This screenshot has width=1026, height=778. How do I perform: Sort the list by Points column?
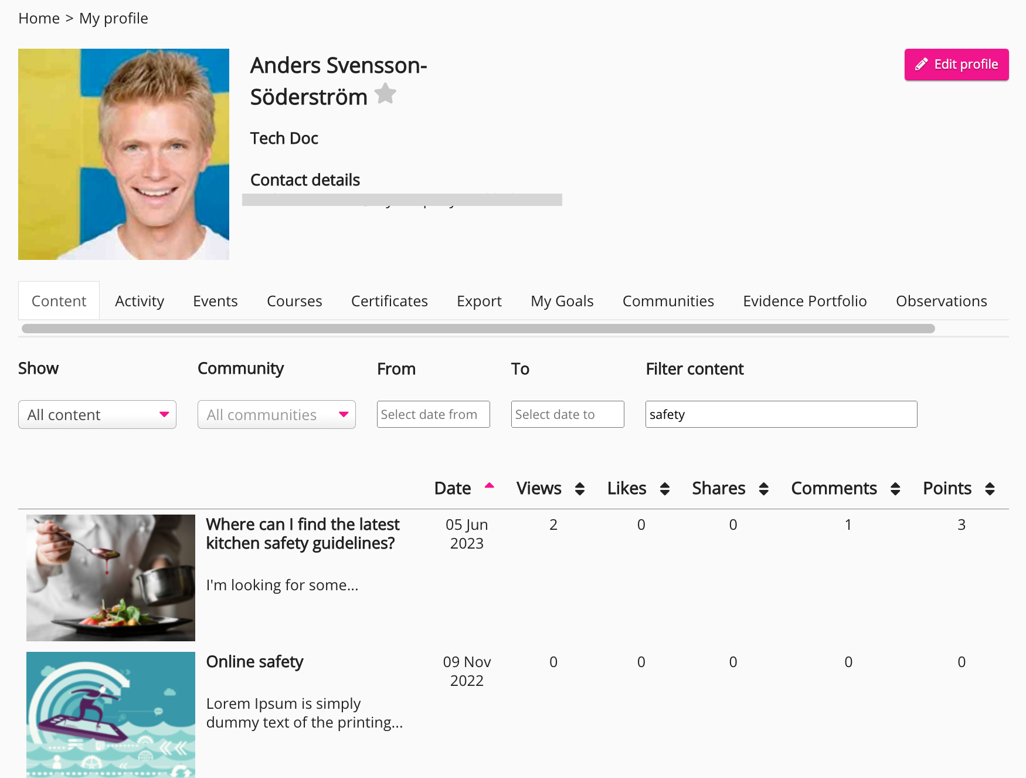coord(990,489)
